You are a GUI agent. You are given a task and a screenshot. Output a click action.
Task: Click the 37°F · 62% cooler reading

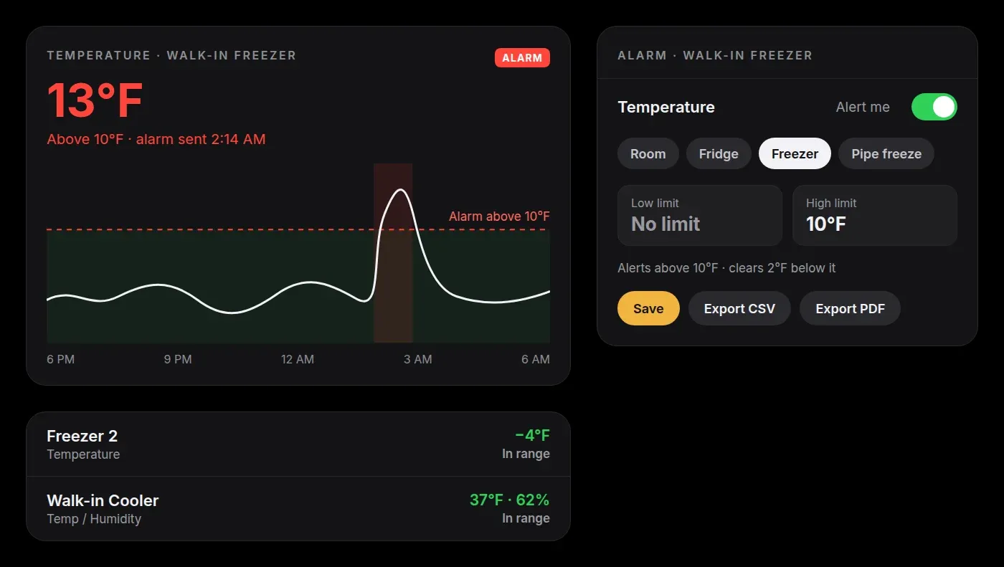point(510,500)
